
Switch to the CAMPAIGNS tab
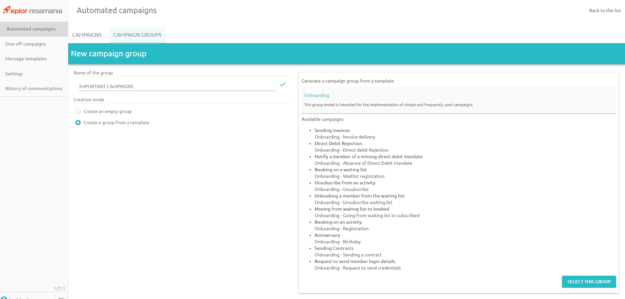point(87,35)
